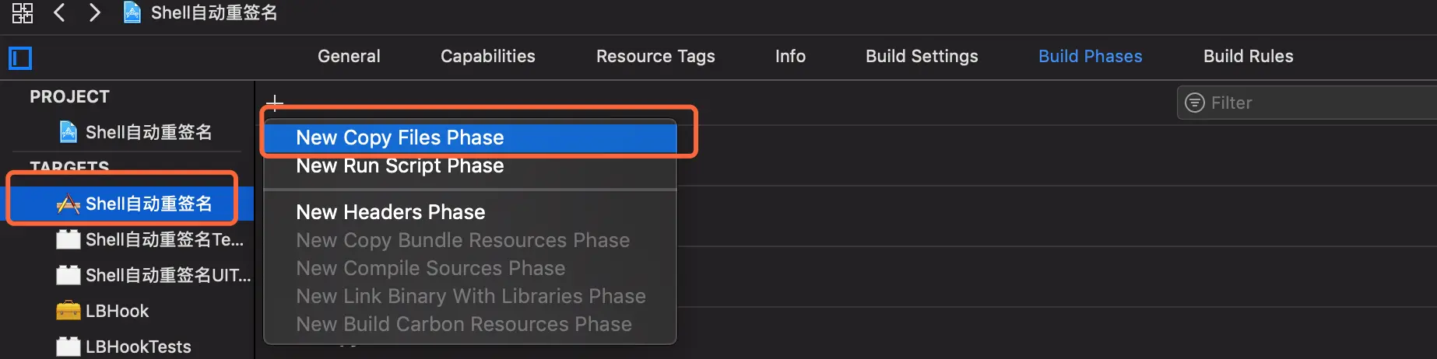The image size is (1437, 359).
Task: Focus the Filter search field
Action: 1316,103
